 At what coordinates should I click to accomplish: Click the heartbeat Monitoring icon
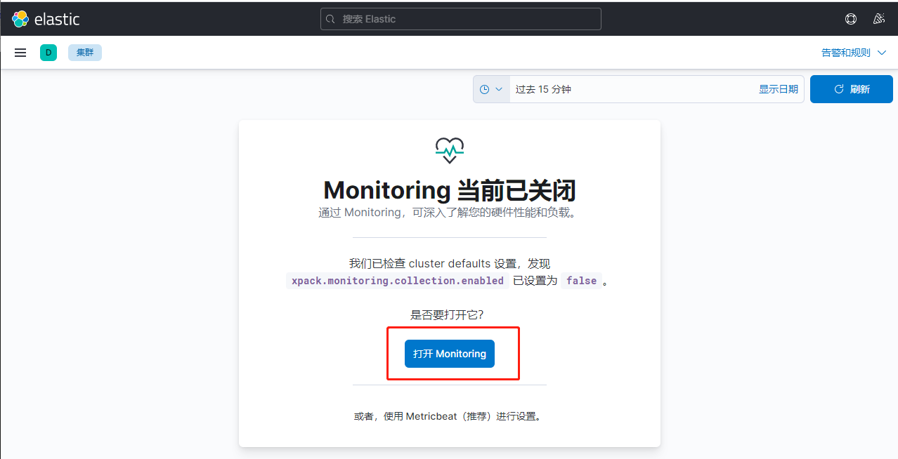450,150
